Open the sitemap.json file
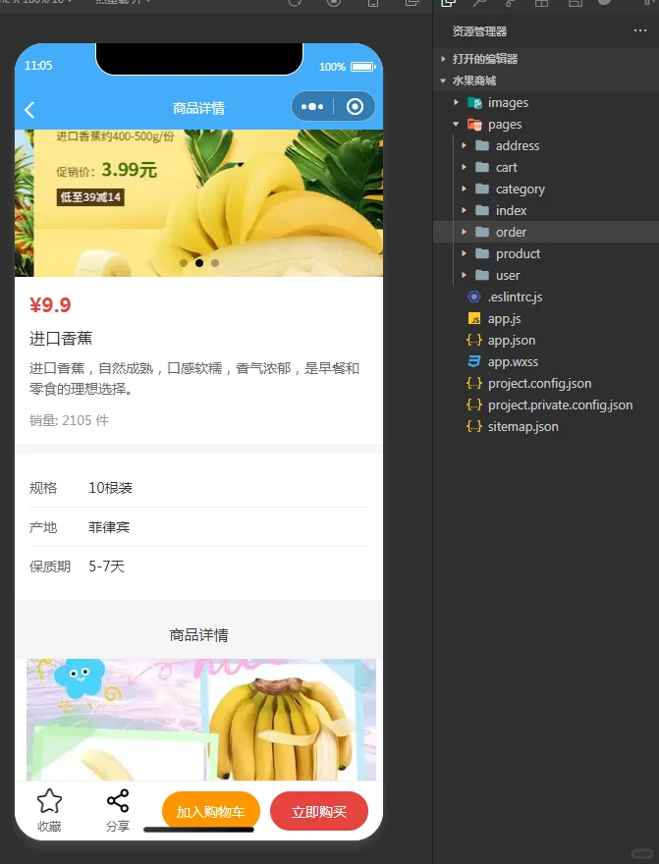 [522, 426]
